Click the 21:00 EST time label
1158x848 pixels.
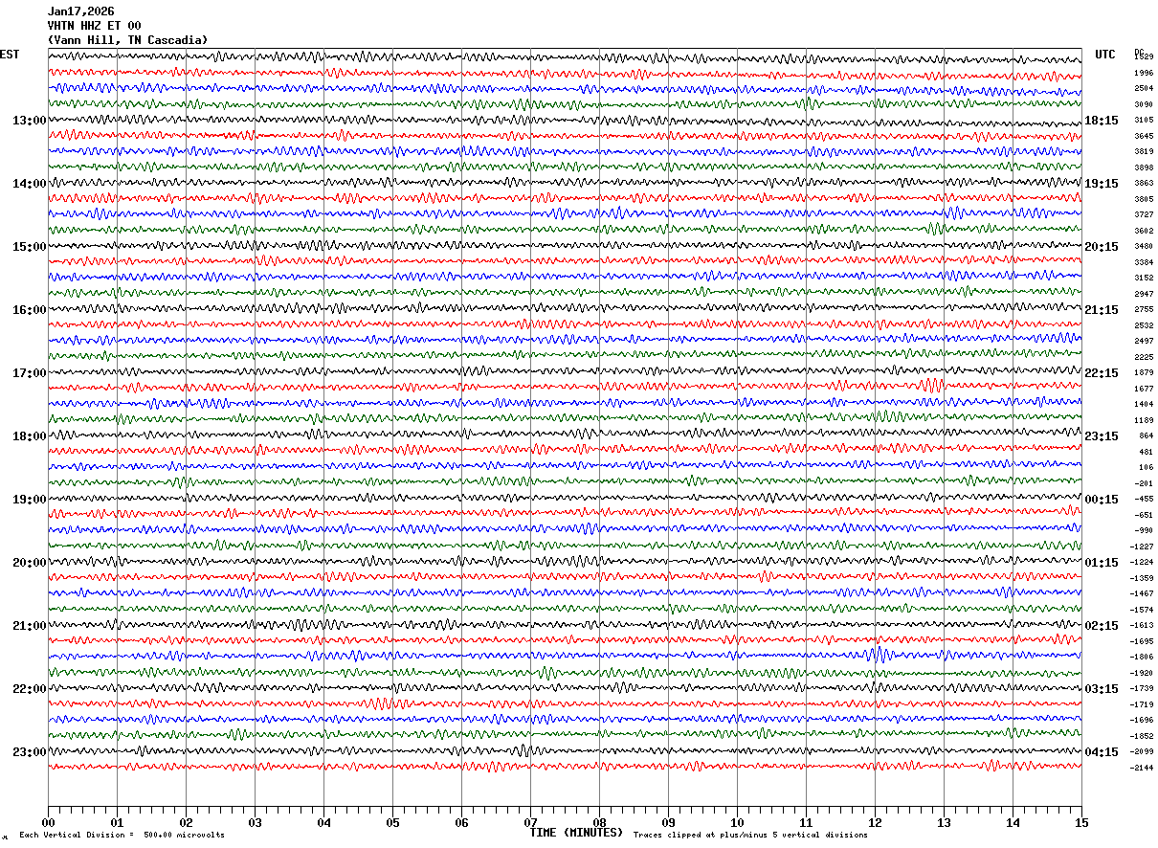click(x=30, y=626)
